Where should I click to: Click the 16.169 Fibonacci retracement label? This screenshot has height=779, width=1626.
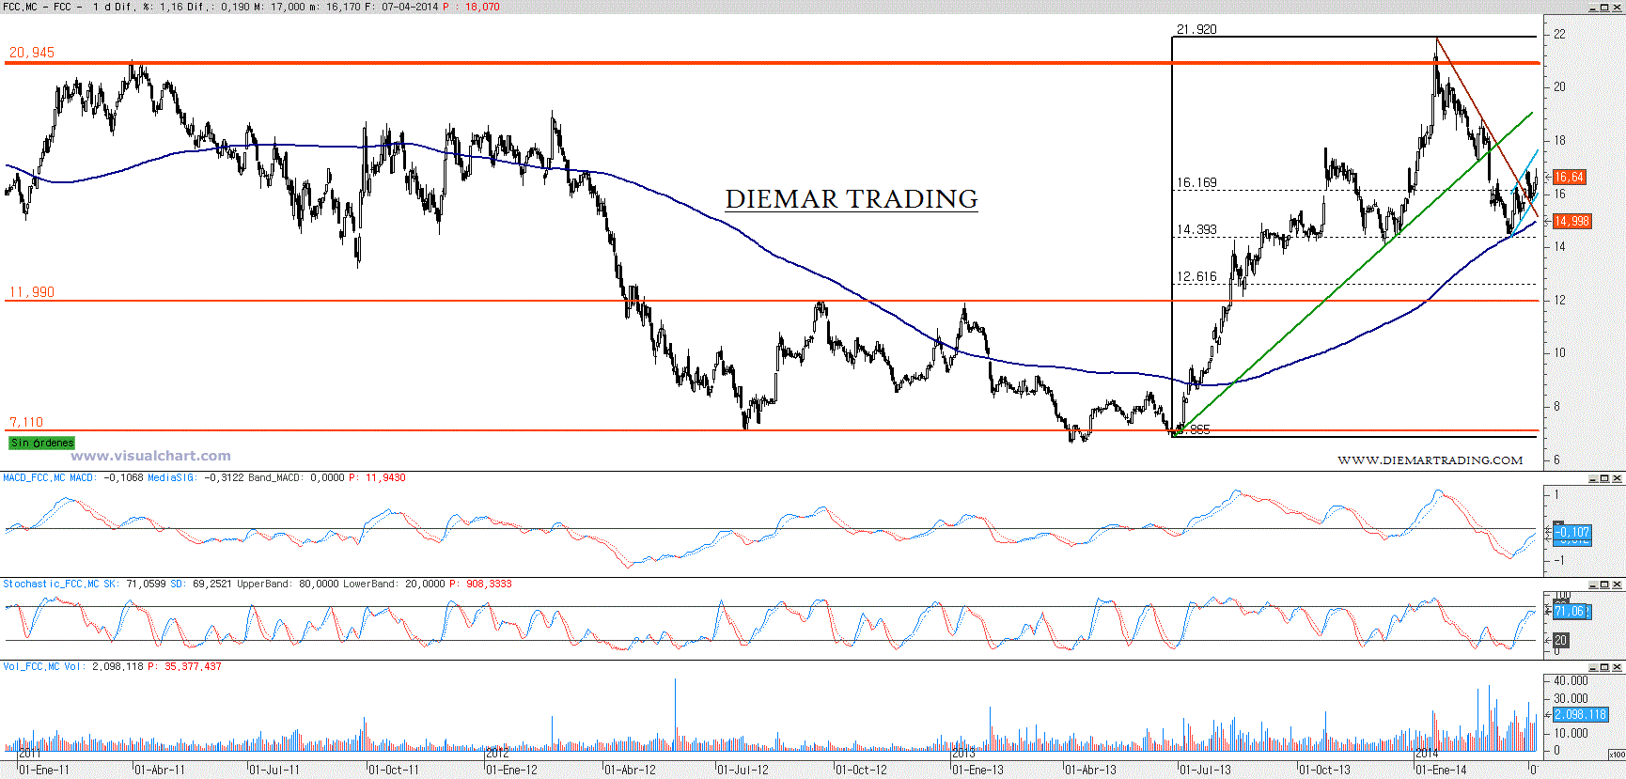1196,182
